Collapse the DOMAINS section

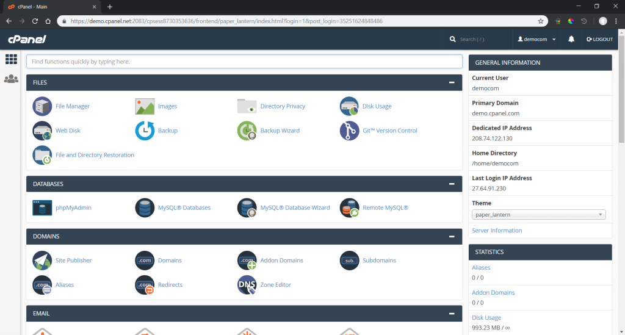pyautogui.click(x=452, y=237)
